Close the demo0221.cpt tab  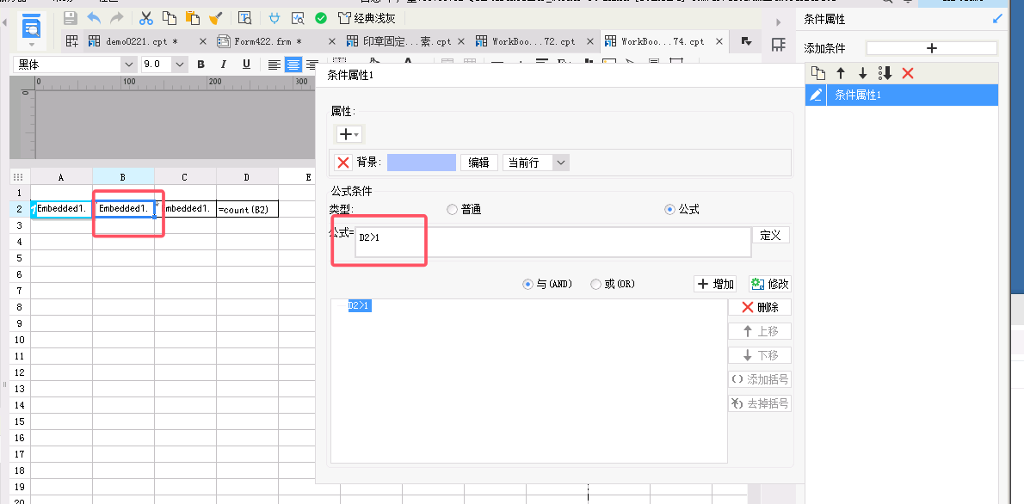coord(202,41)
